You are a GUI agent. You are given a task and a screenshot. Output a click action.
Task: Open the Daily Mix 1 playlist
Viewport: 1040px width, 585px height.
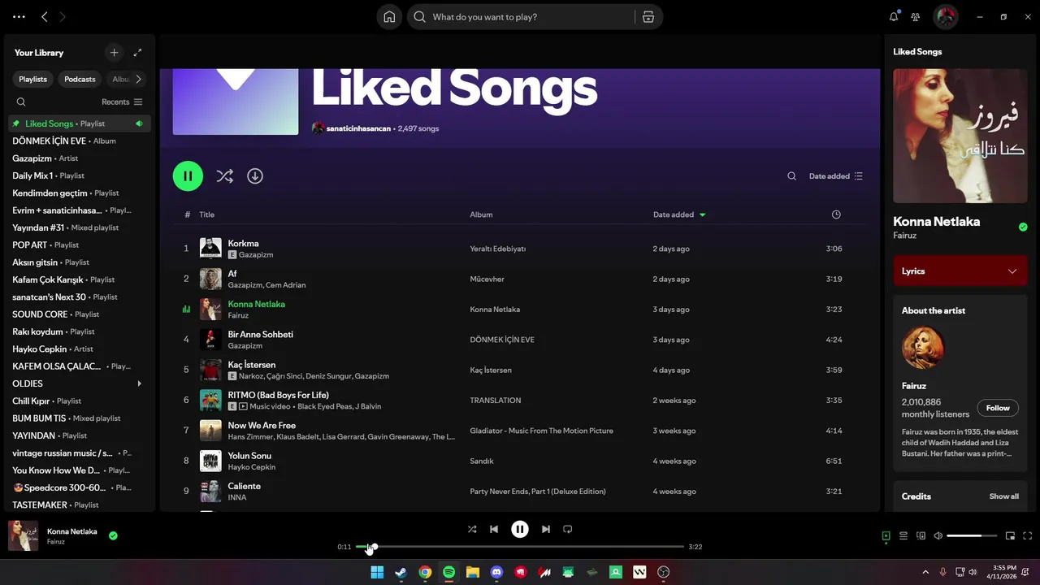click(x=80, y=175)
